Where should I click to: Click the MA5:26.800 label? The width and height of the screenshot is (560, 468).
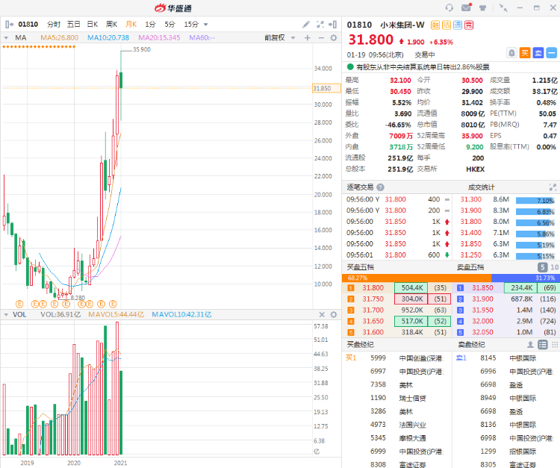[x=59, y=37]
